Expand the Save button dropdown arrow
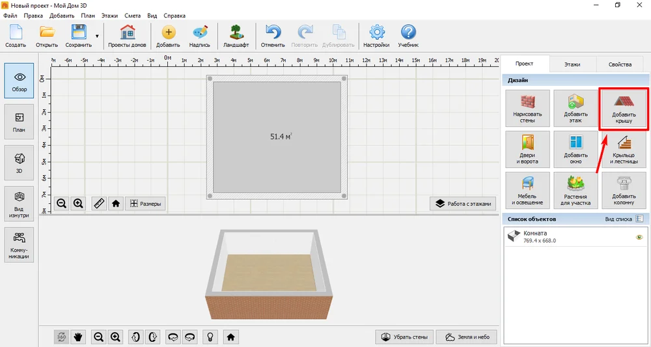The height and width of the screenshot is (347, 651). pyautogui.click(x=97, y=36)
